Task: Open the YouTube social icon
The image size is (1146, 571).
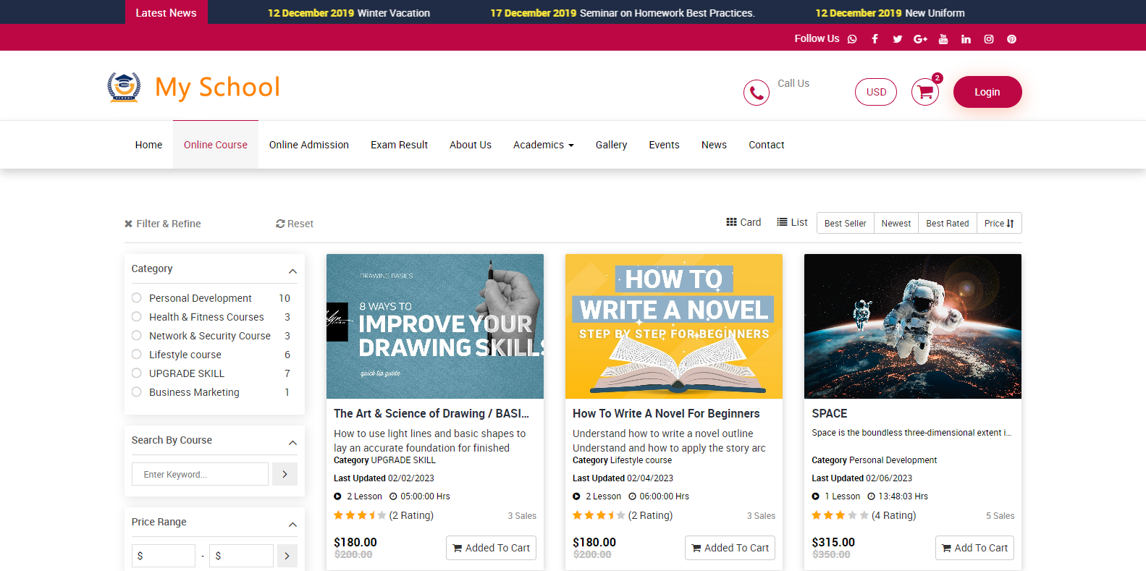Action: coord(943,39)
